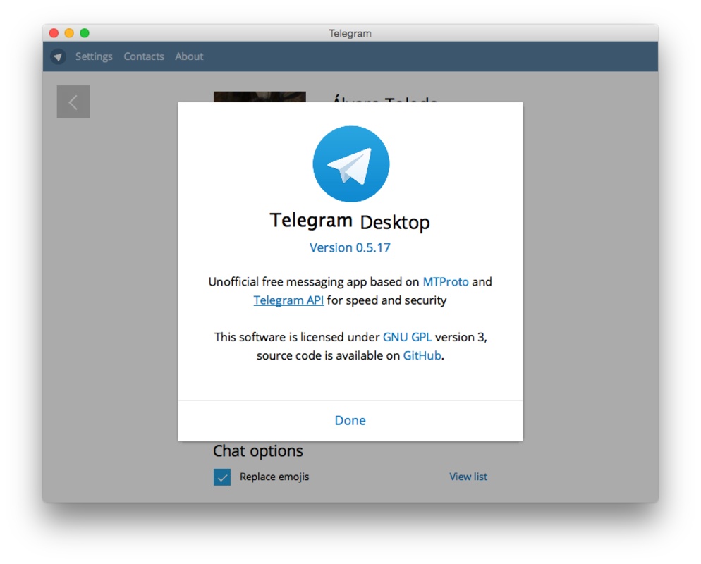Open the Telegram API link
The image size is (701, 564).
pyautogui.click(x=288, y=300)
